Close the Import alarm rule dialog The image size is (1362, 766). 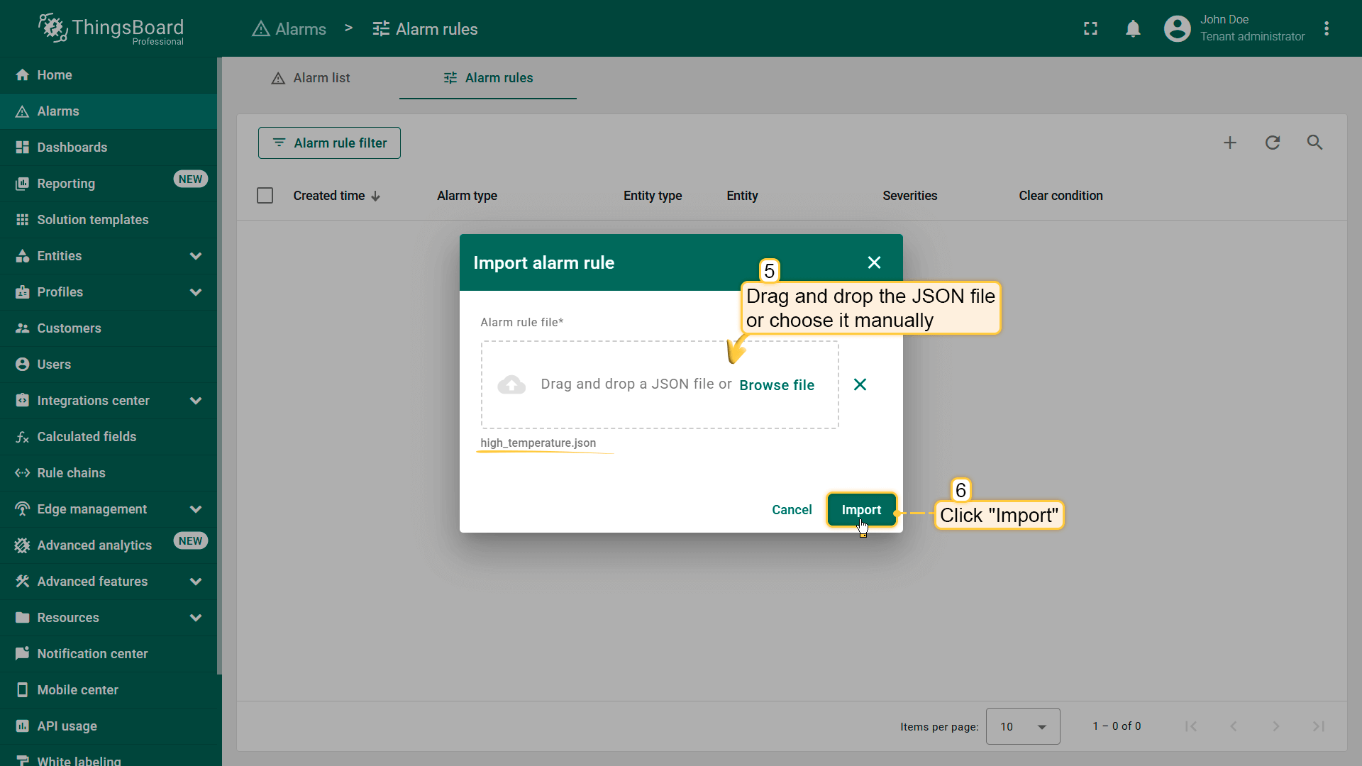[874, 262]
